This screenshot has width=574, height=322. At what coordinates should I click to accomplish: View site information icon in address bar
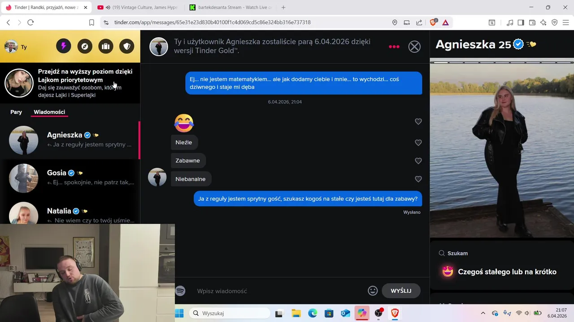tap(106, 22)
